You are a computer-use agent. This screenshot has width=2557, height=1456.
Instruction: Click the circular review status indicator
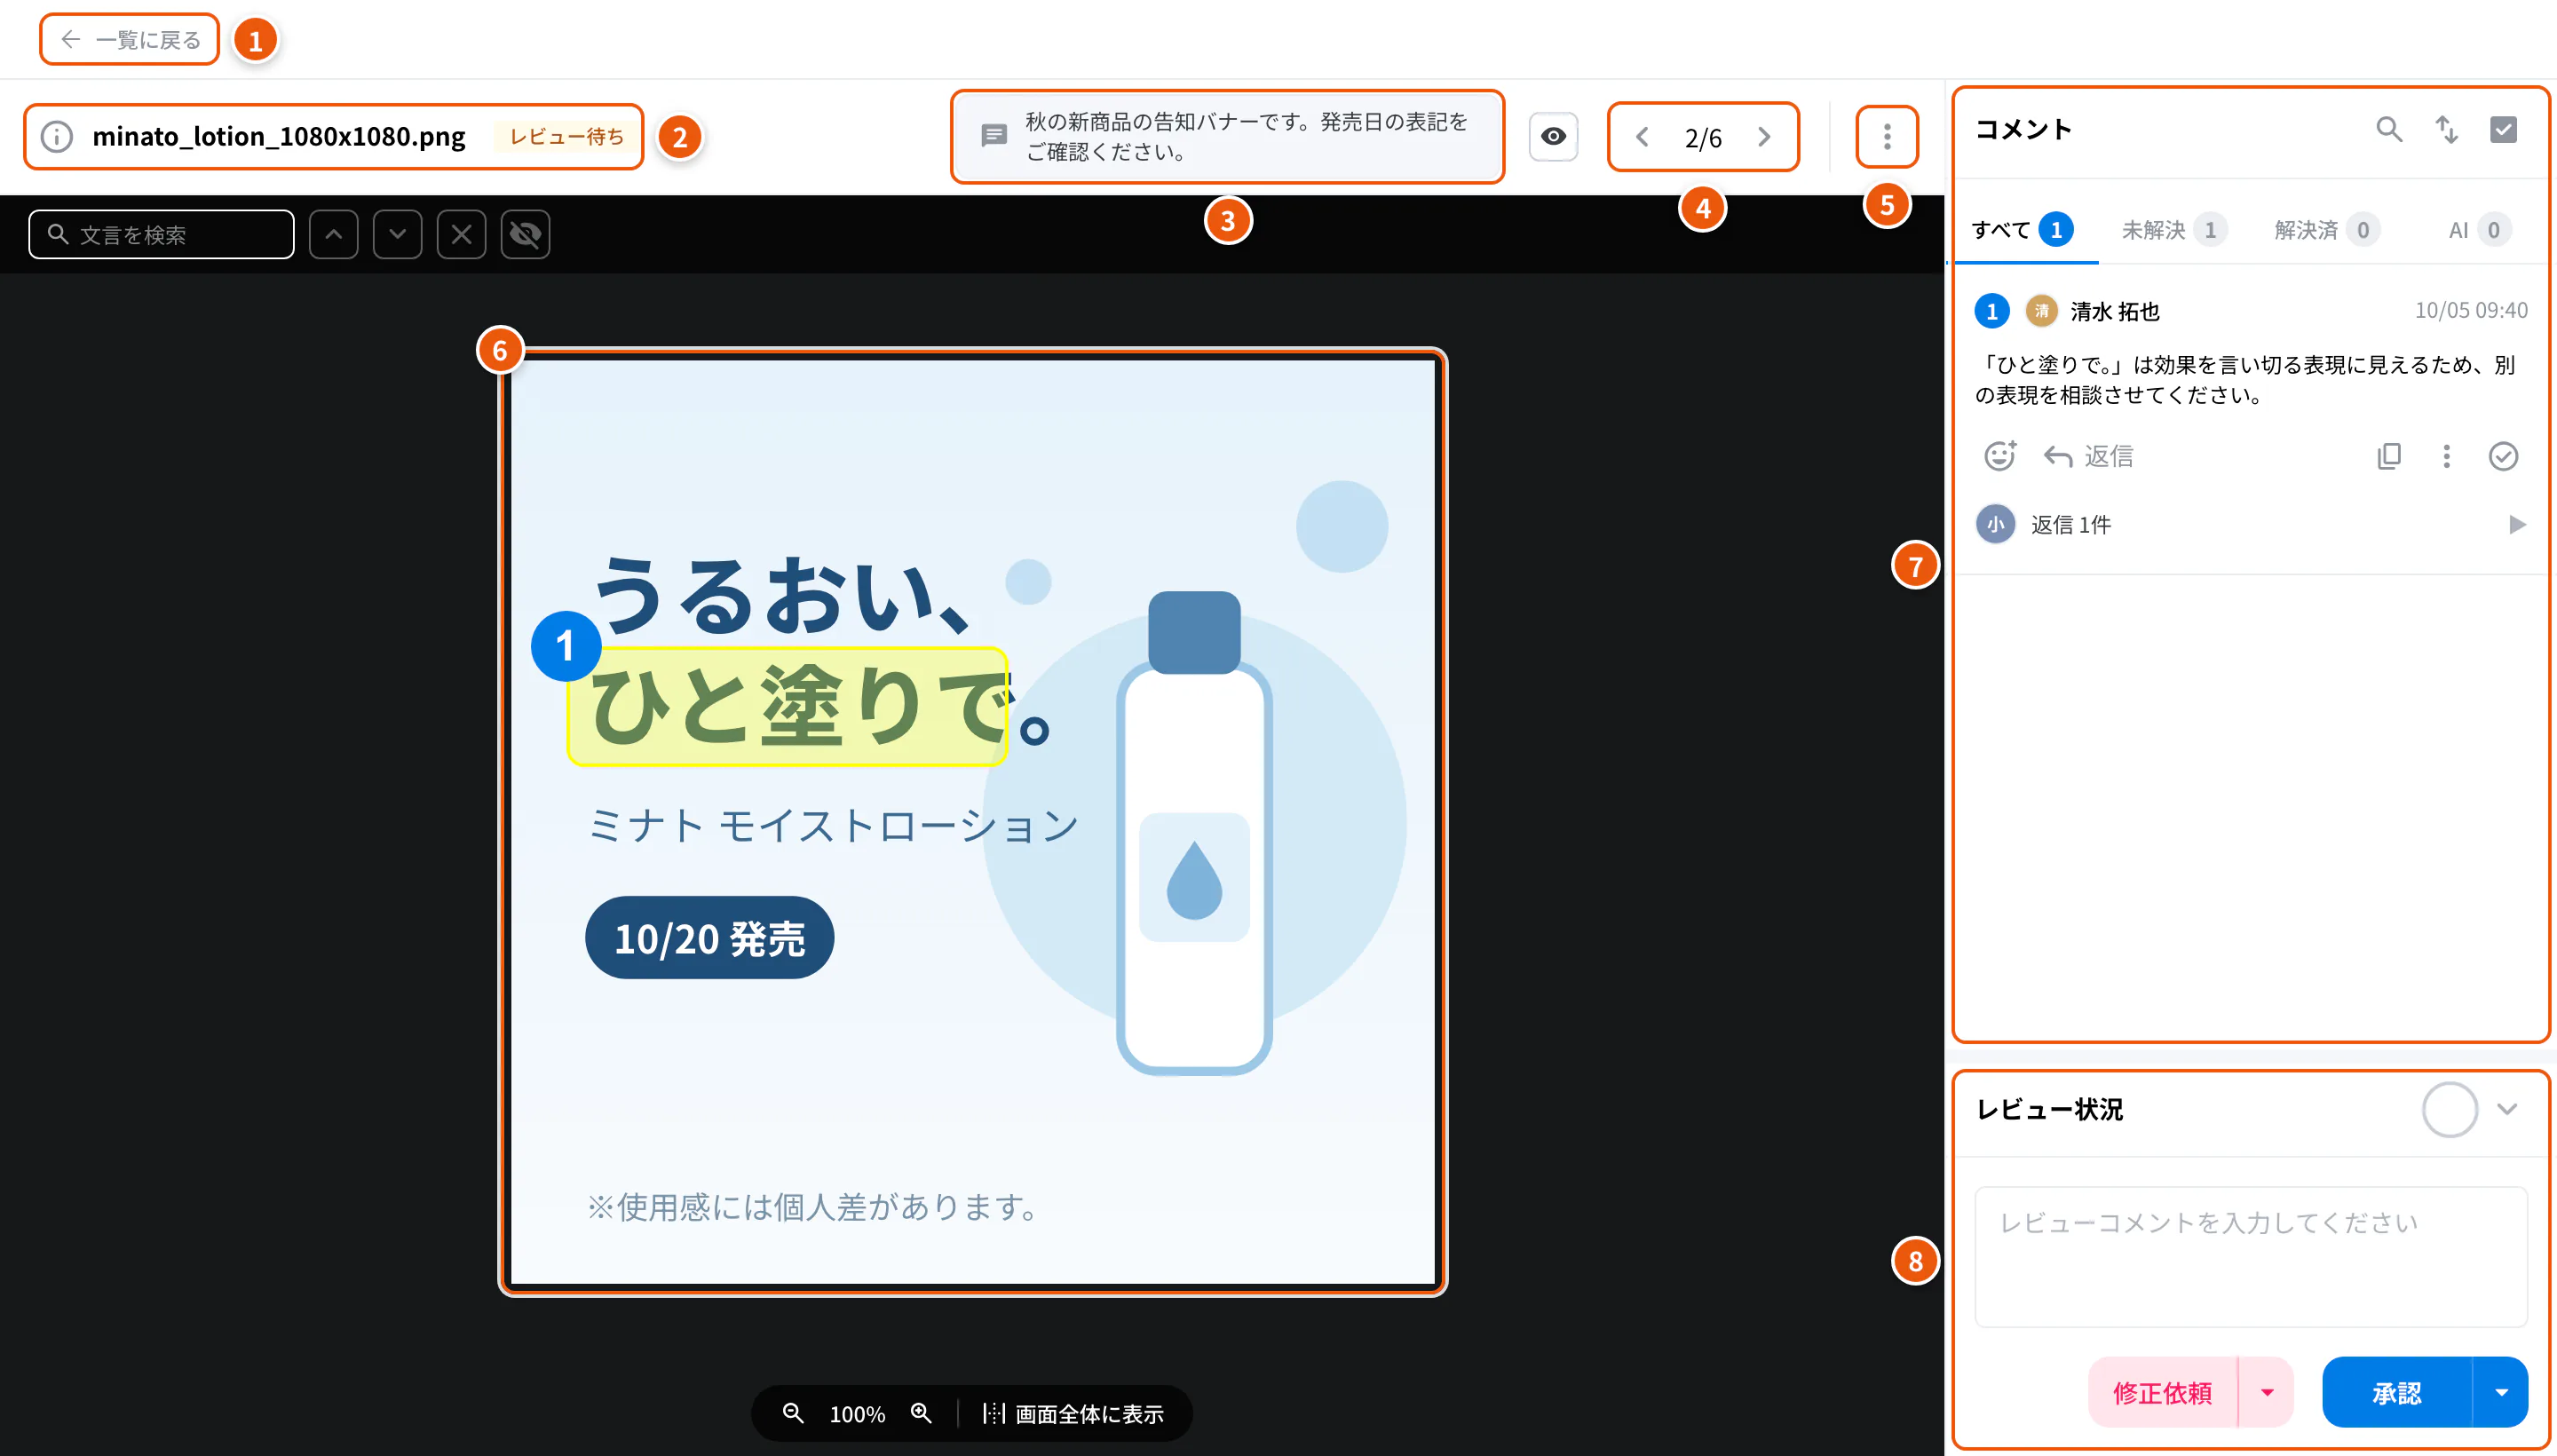click(x=2449, y=1109)
